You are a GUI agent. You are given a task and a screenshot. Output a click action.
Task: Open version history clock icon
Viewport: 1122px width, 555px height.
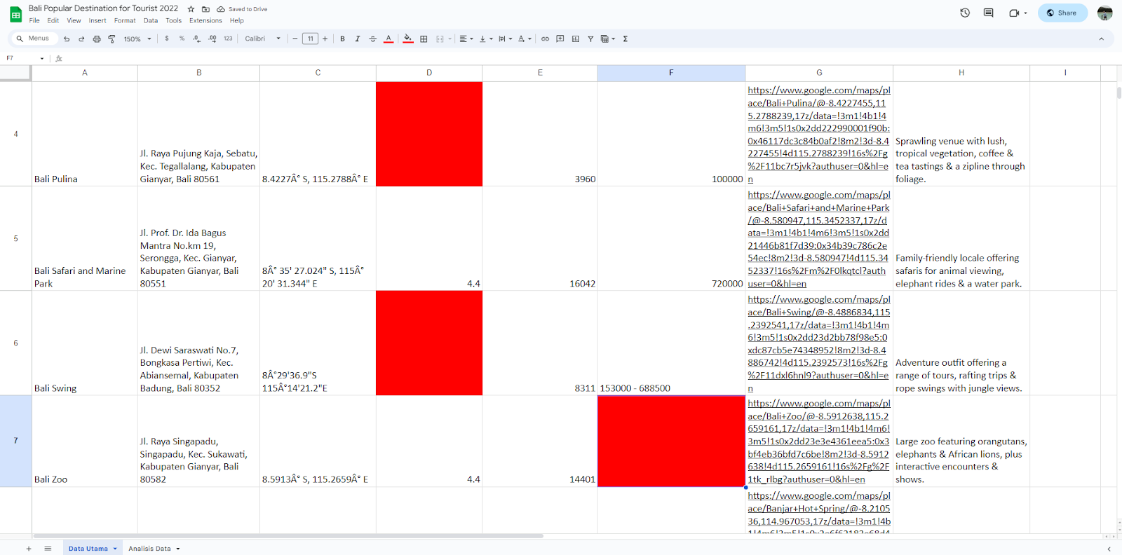(965, 13)
